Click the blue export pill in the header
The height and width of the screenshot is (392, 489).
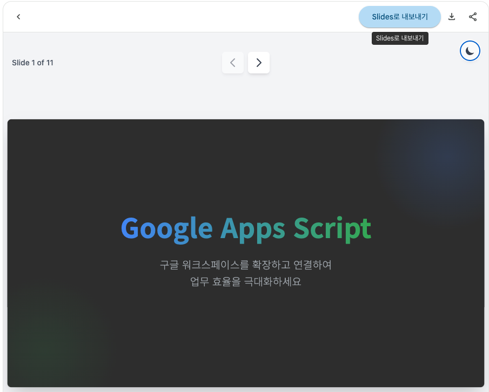tap(400, 17)
